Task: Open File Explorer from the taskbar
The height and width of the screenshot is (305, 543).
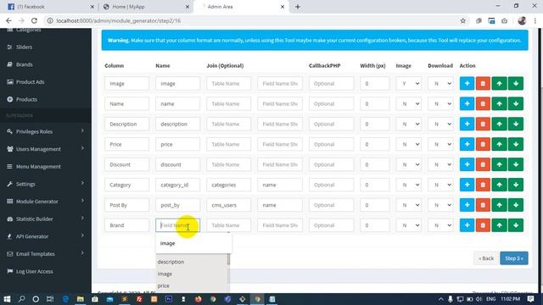Action: (81, 299)
